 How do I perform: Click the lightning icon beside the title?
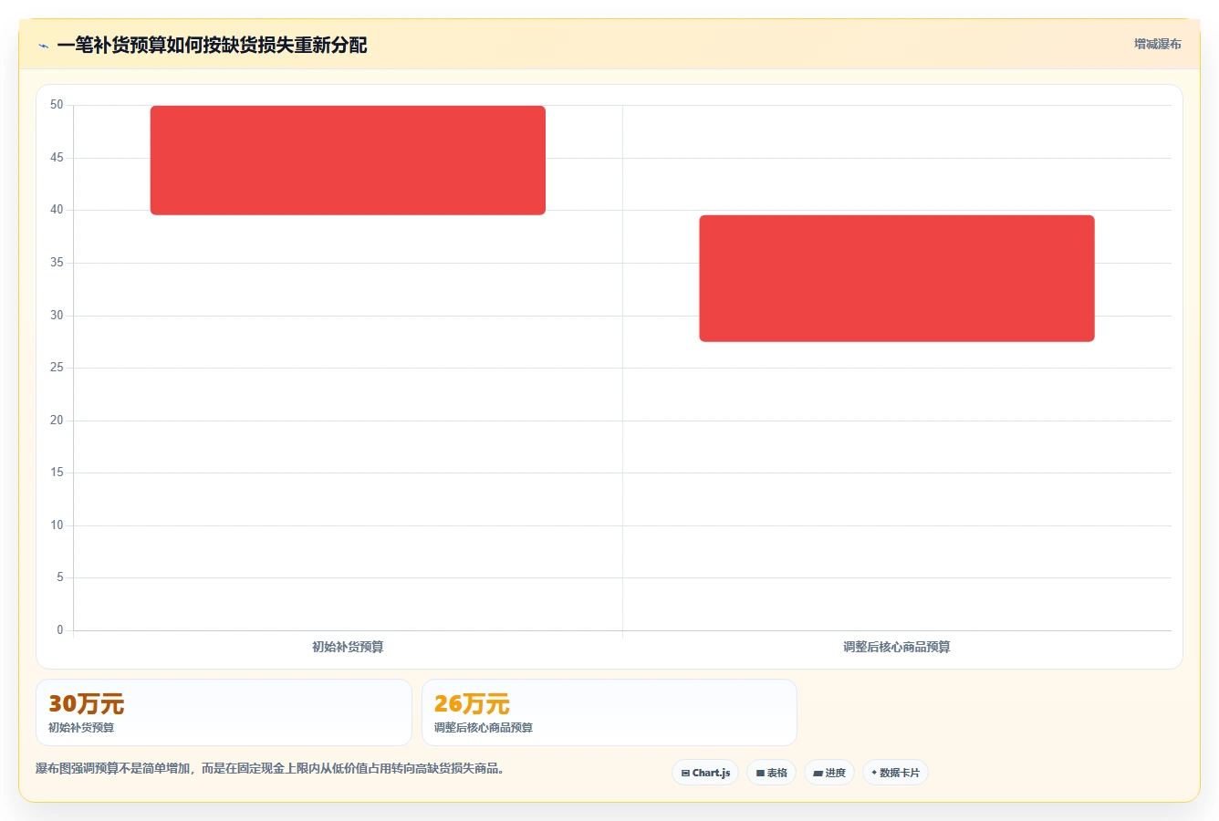tap(43, 46)
